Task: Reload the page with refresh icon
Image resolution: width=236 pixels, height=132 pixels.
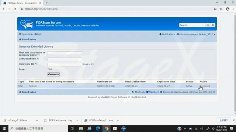Action: (15, 9)
